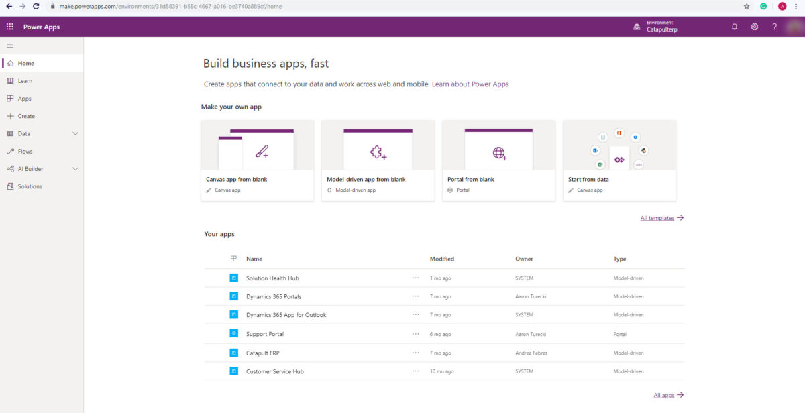Click the Support Portal app icon
Image resolution: width=805 pixels, height=413 pixels.
[x=234, y=334]
